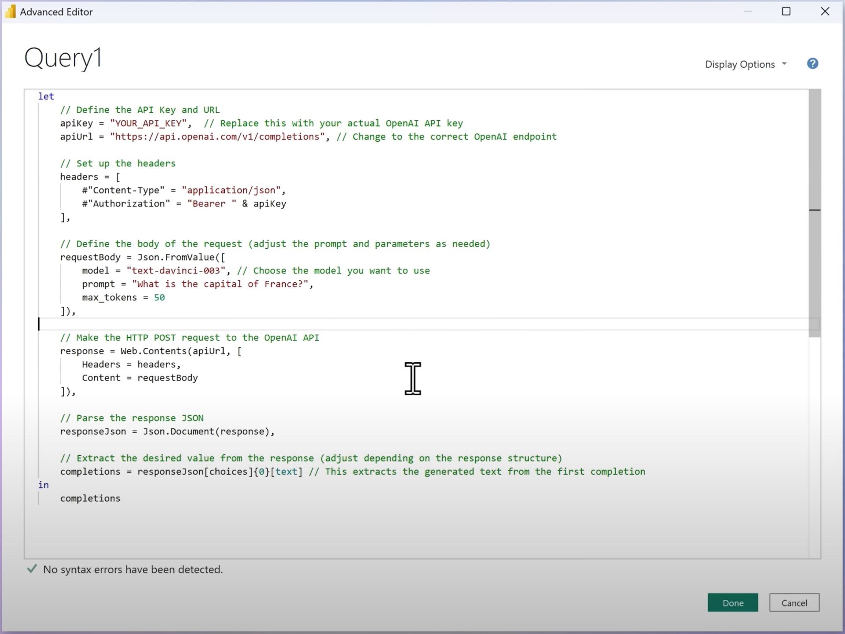Click "No syntax errors have been detected." message
This screenshot has height=634, width=845.
(133, 569)
